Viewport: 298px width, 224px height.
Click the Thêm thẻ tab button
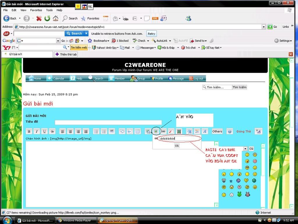point(66,54)
